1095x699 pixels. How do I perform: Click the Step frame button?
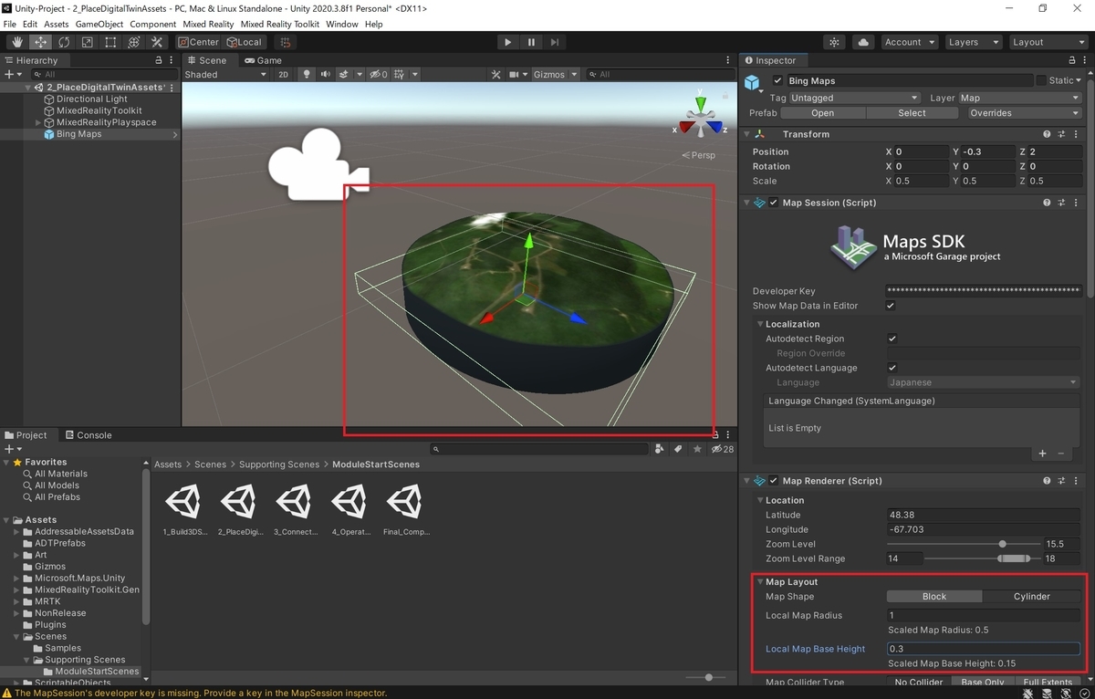(x=555, y=42)
